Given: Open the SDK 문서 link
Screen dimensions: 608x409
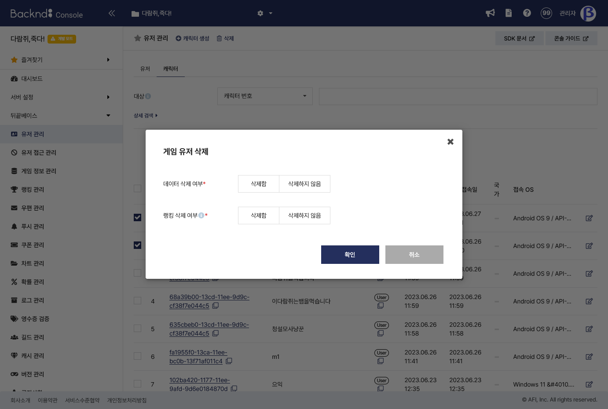Looking at the screenshot, I should (520, 39).
